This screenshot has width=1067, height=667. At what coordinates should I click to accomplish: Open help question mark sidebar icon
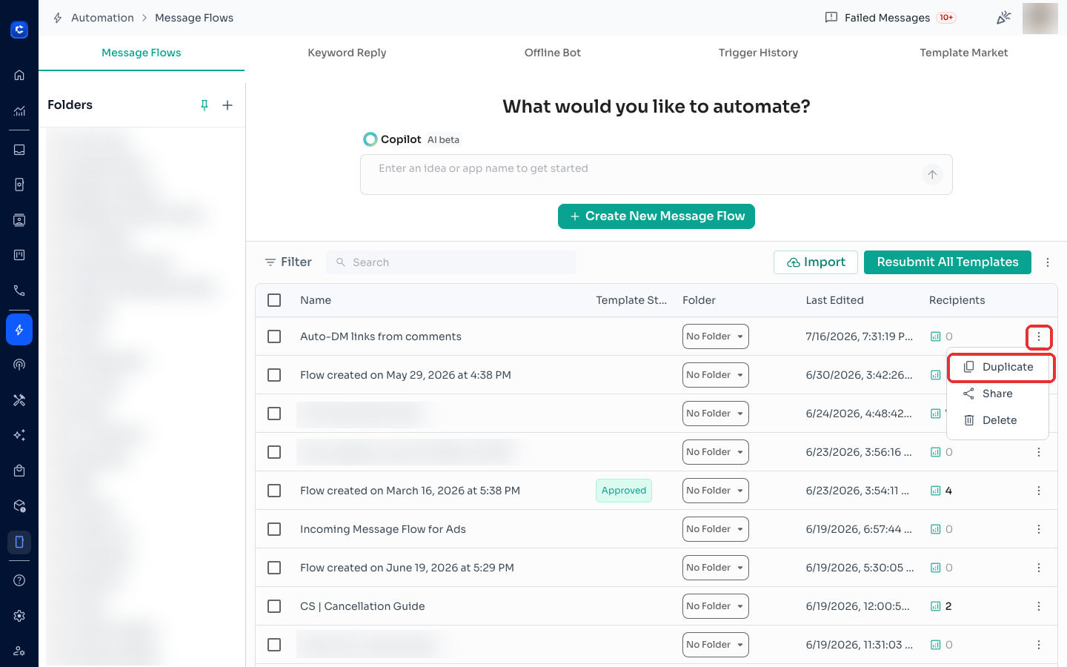[x=19, y=580]
